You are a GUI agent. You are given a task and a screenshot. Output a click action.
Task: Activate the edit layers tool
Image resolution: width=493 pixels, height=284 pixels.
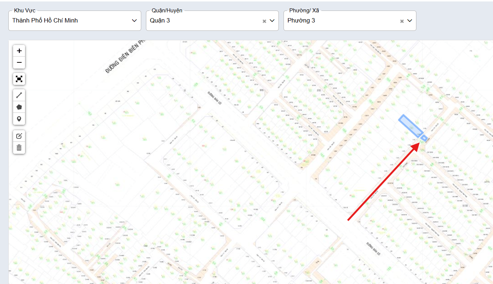tap(19, 136)
